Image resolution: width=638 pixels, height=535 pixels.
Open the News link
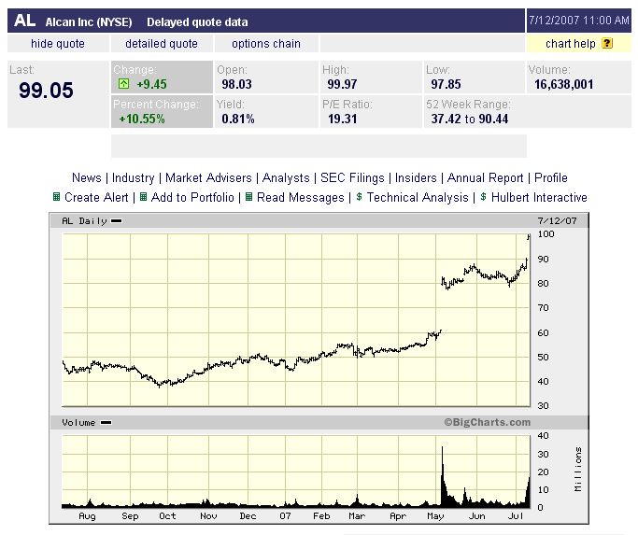pos(87,177)
